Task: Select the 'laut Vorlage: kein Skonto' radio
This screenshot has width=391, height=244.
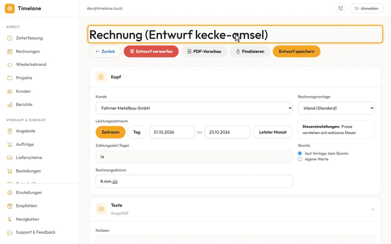Action: point(300,153)
